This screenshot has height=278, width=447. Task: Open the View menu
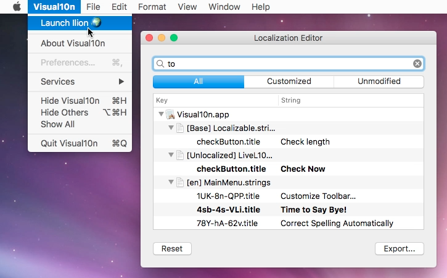pyautogui.click(x=187, y=7)
